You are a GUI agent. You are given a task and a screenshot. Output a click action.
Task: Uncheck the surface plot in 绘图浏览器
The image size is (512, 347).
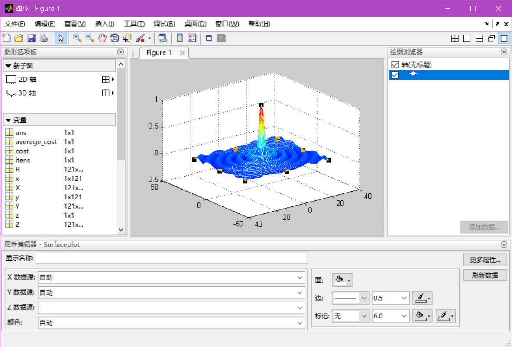[395, 74]
